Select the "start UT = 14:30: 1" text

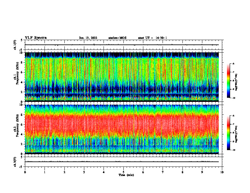pyautogui.click(x=152, y=38)
